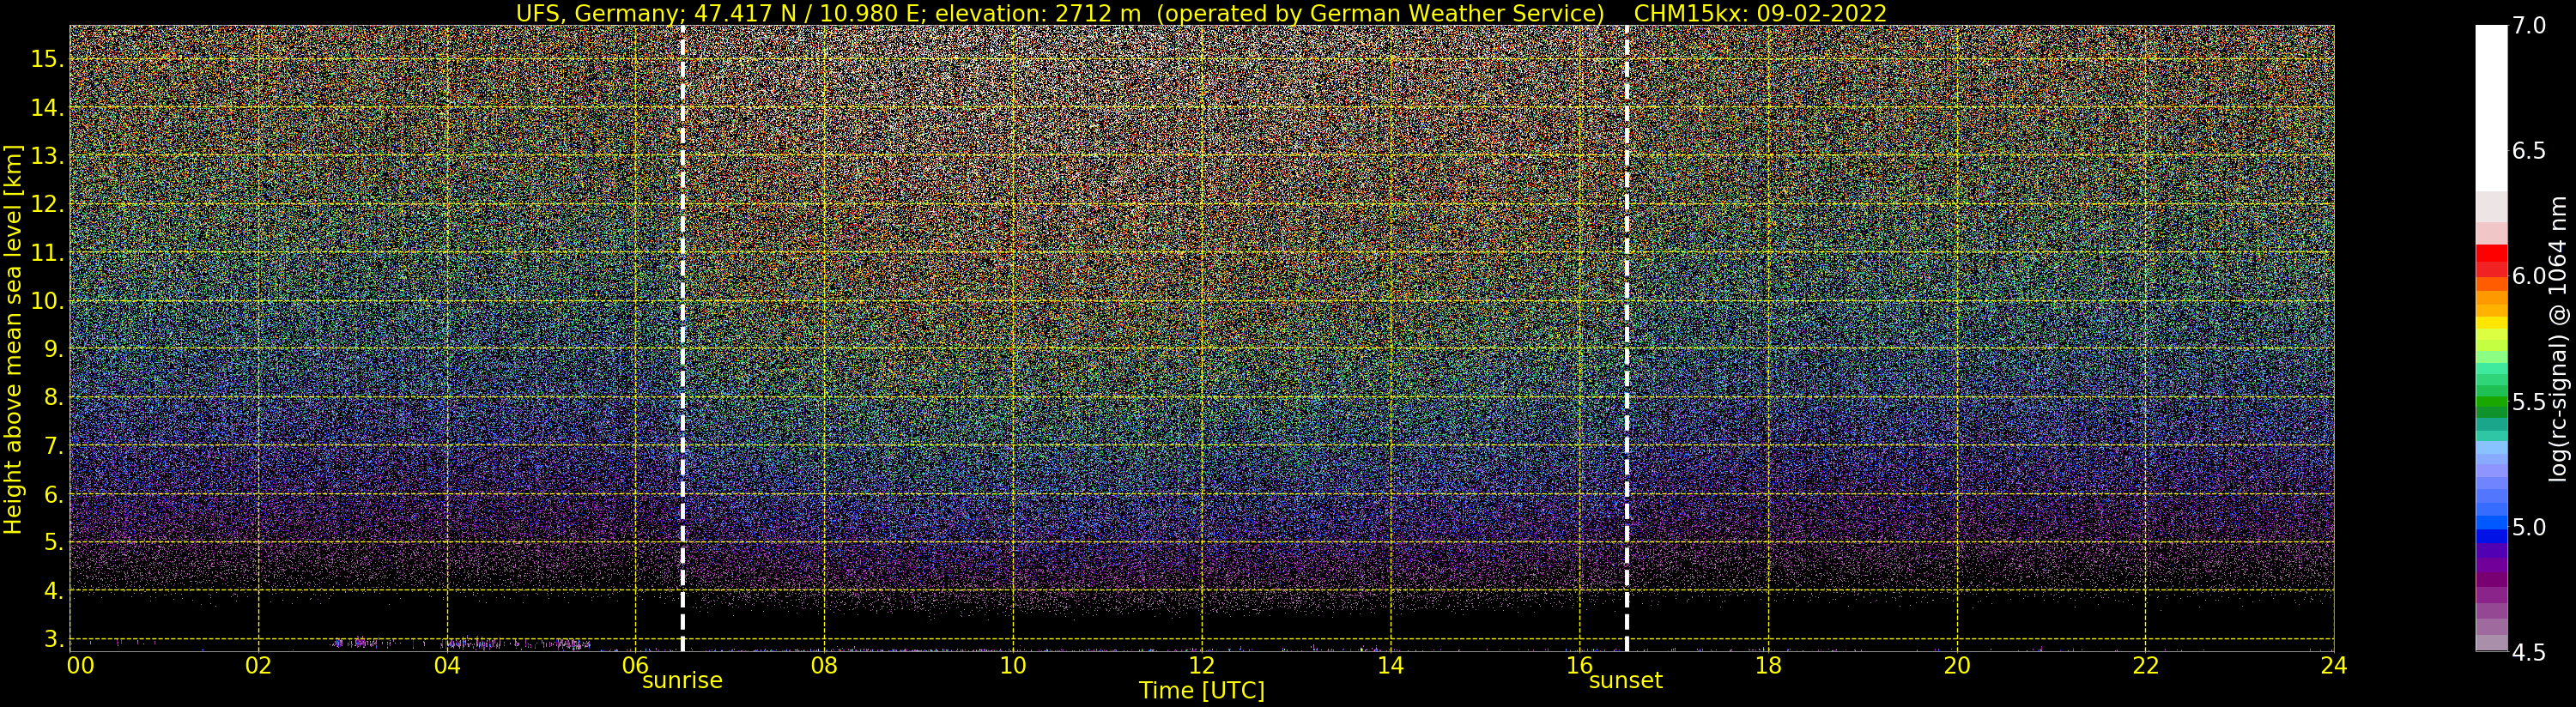
Task: Click the Time [UTC] axis title
Action: [x=1202, y=691]
